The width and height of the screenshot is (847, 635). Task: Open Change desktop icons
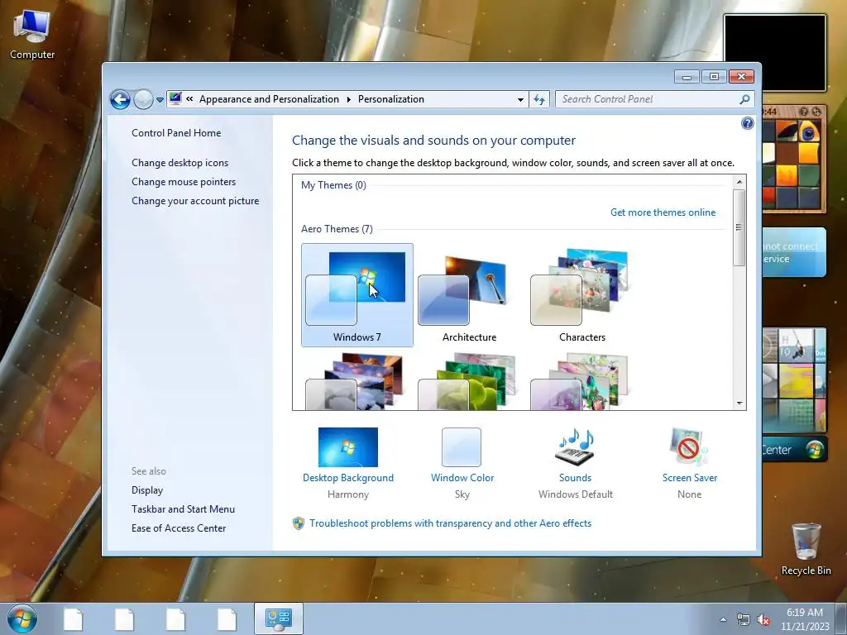click(179, 163)
